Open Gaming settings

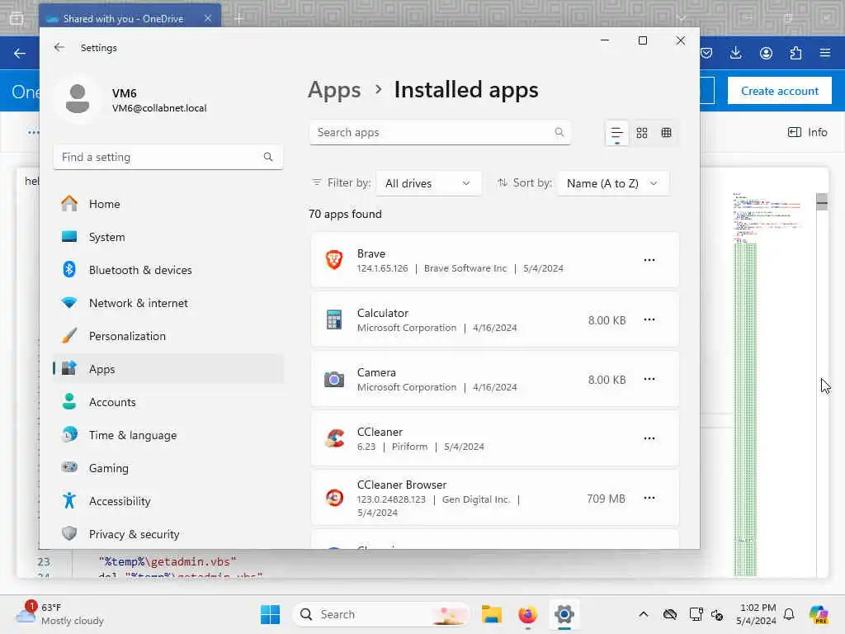pyautogui.click(x=168, y=468)
